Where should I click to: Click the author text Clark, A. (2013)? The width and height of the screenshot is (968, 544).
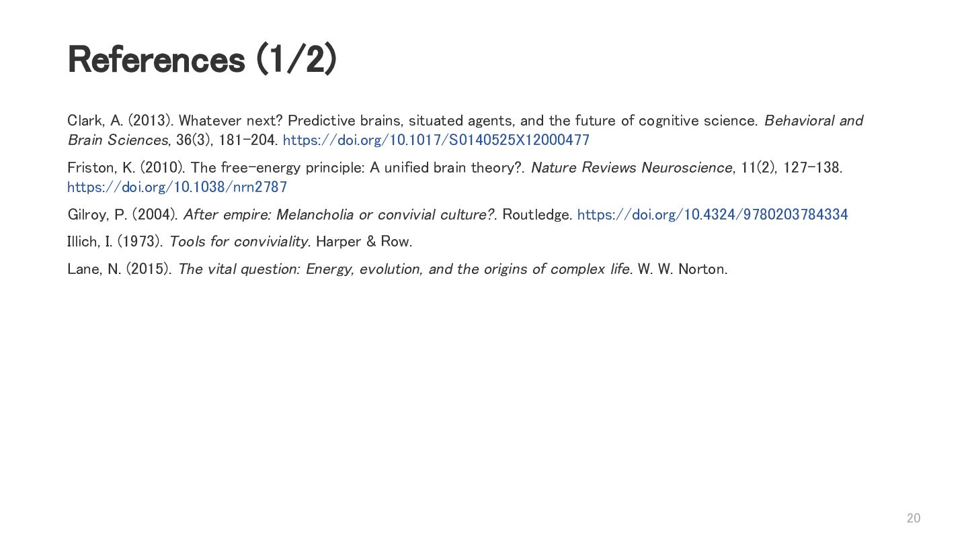coord(120,121)
